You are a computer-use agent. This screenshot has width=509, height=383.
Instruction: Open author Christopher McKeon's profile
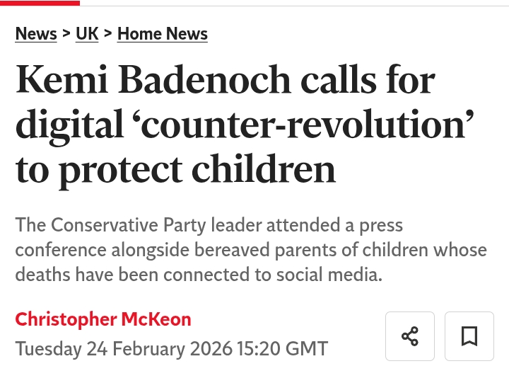click(x=103, y=319)
